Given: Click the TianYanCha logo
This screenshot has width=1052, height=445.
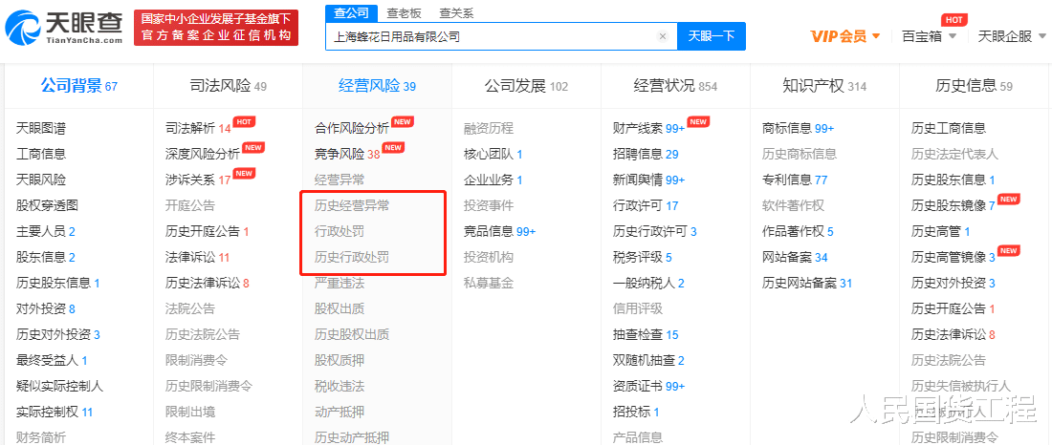Looking at the screenshot, I should pyautogui.click(x=64, y=28).
